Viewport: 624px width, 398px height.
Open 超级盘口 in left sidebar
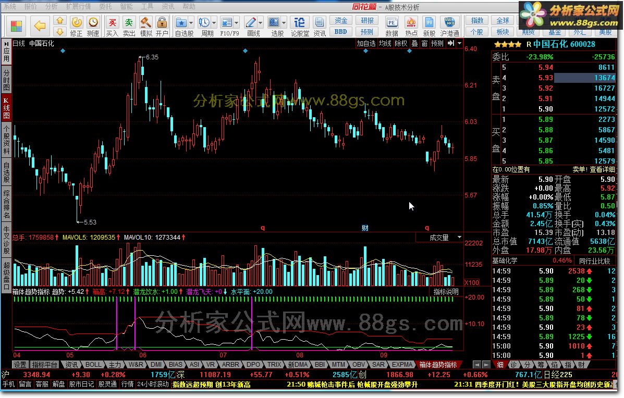6,276
